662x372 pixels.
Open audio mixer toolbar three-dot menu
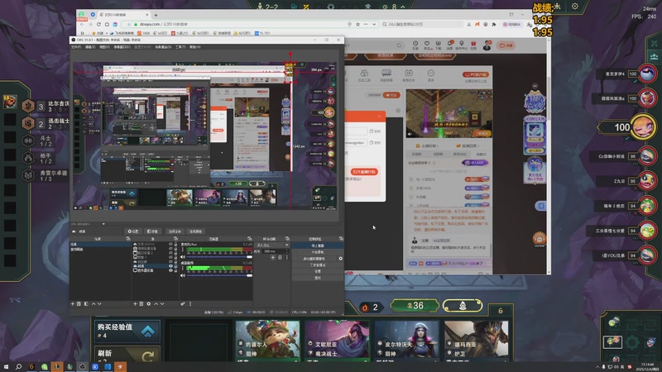[x=190, y=303]
